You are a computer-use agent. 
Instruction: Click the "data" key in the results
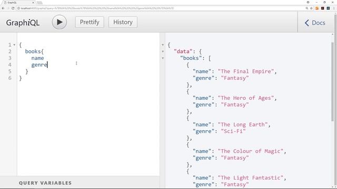[183, 51]
